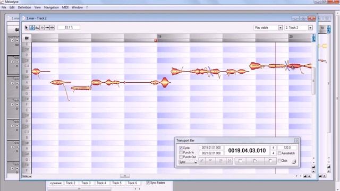Open the ? help menu

point(87,7)
